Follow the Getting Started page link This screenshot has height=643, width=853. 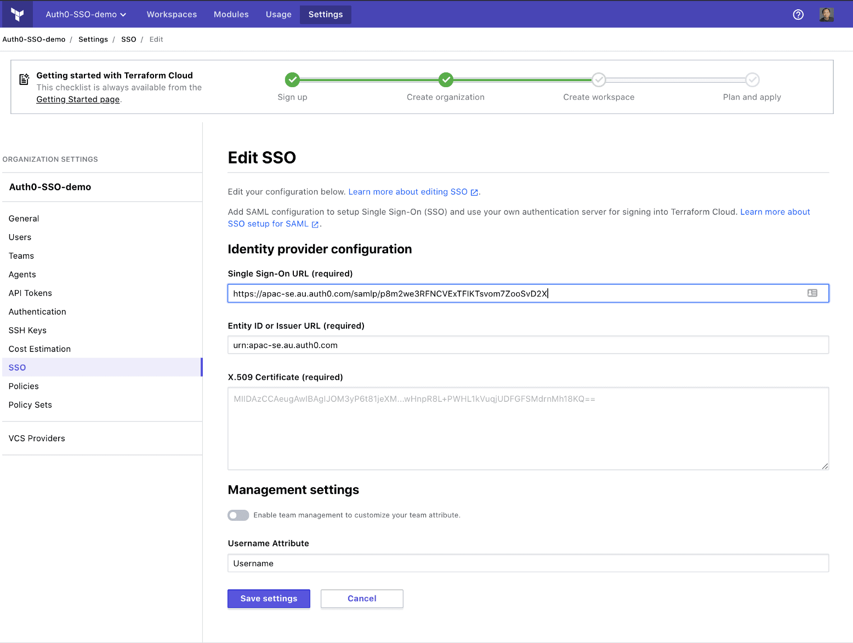pyautogui.click(x=78, y=99)
